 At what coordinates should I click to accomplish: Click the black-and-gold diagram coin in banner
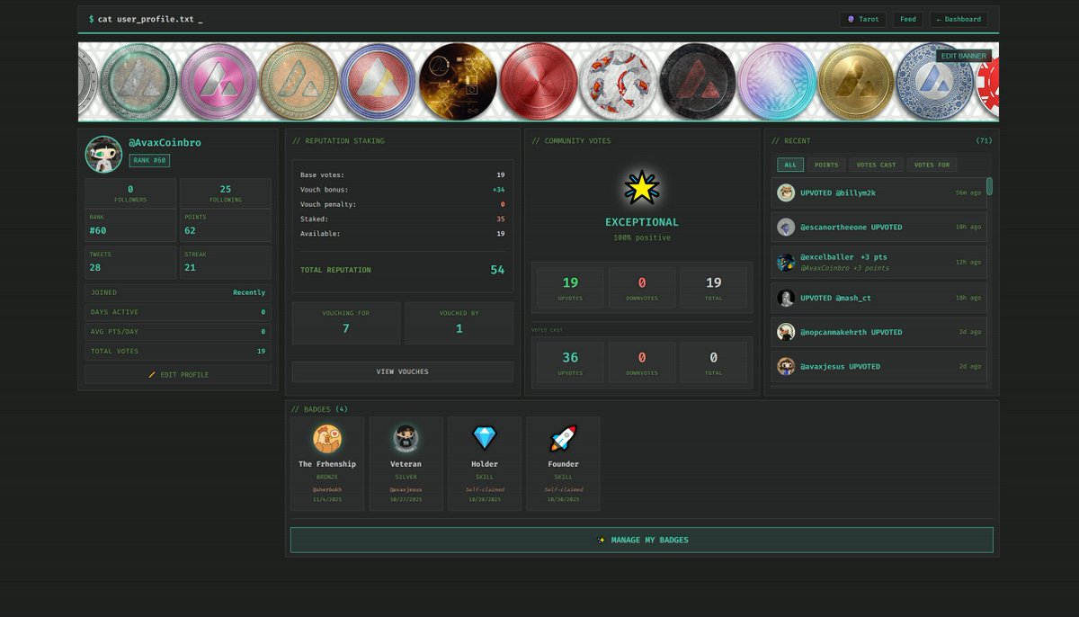tap(459, 82)
